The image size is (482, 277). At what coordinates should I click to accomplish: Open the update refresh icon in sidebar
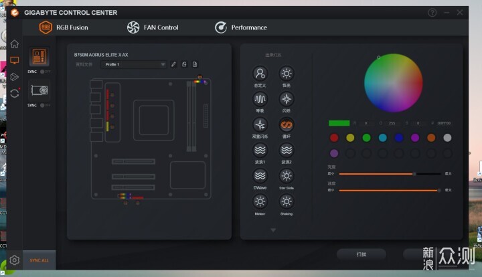click(x=15, y=93)
